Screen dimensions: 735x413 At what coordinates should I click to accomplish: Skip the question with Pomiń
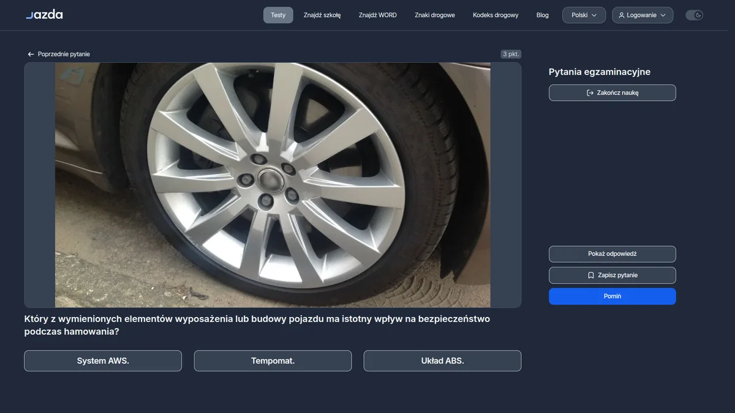pyautogui.click(x=612, y=296)
